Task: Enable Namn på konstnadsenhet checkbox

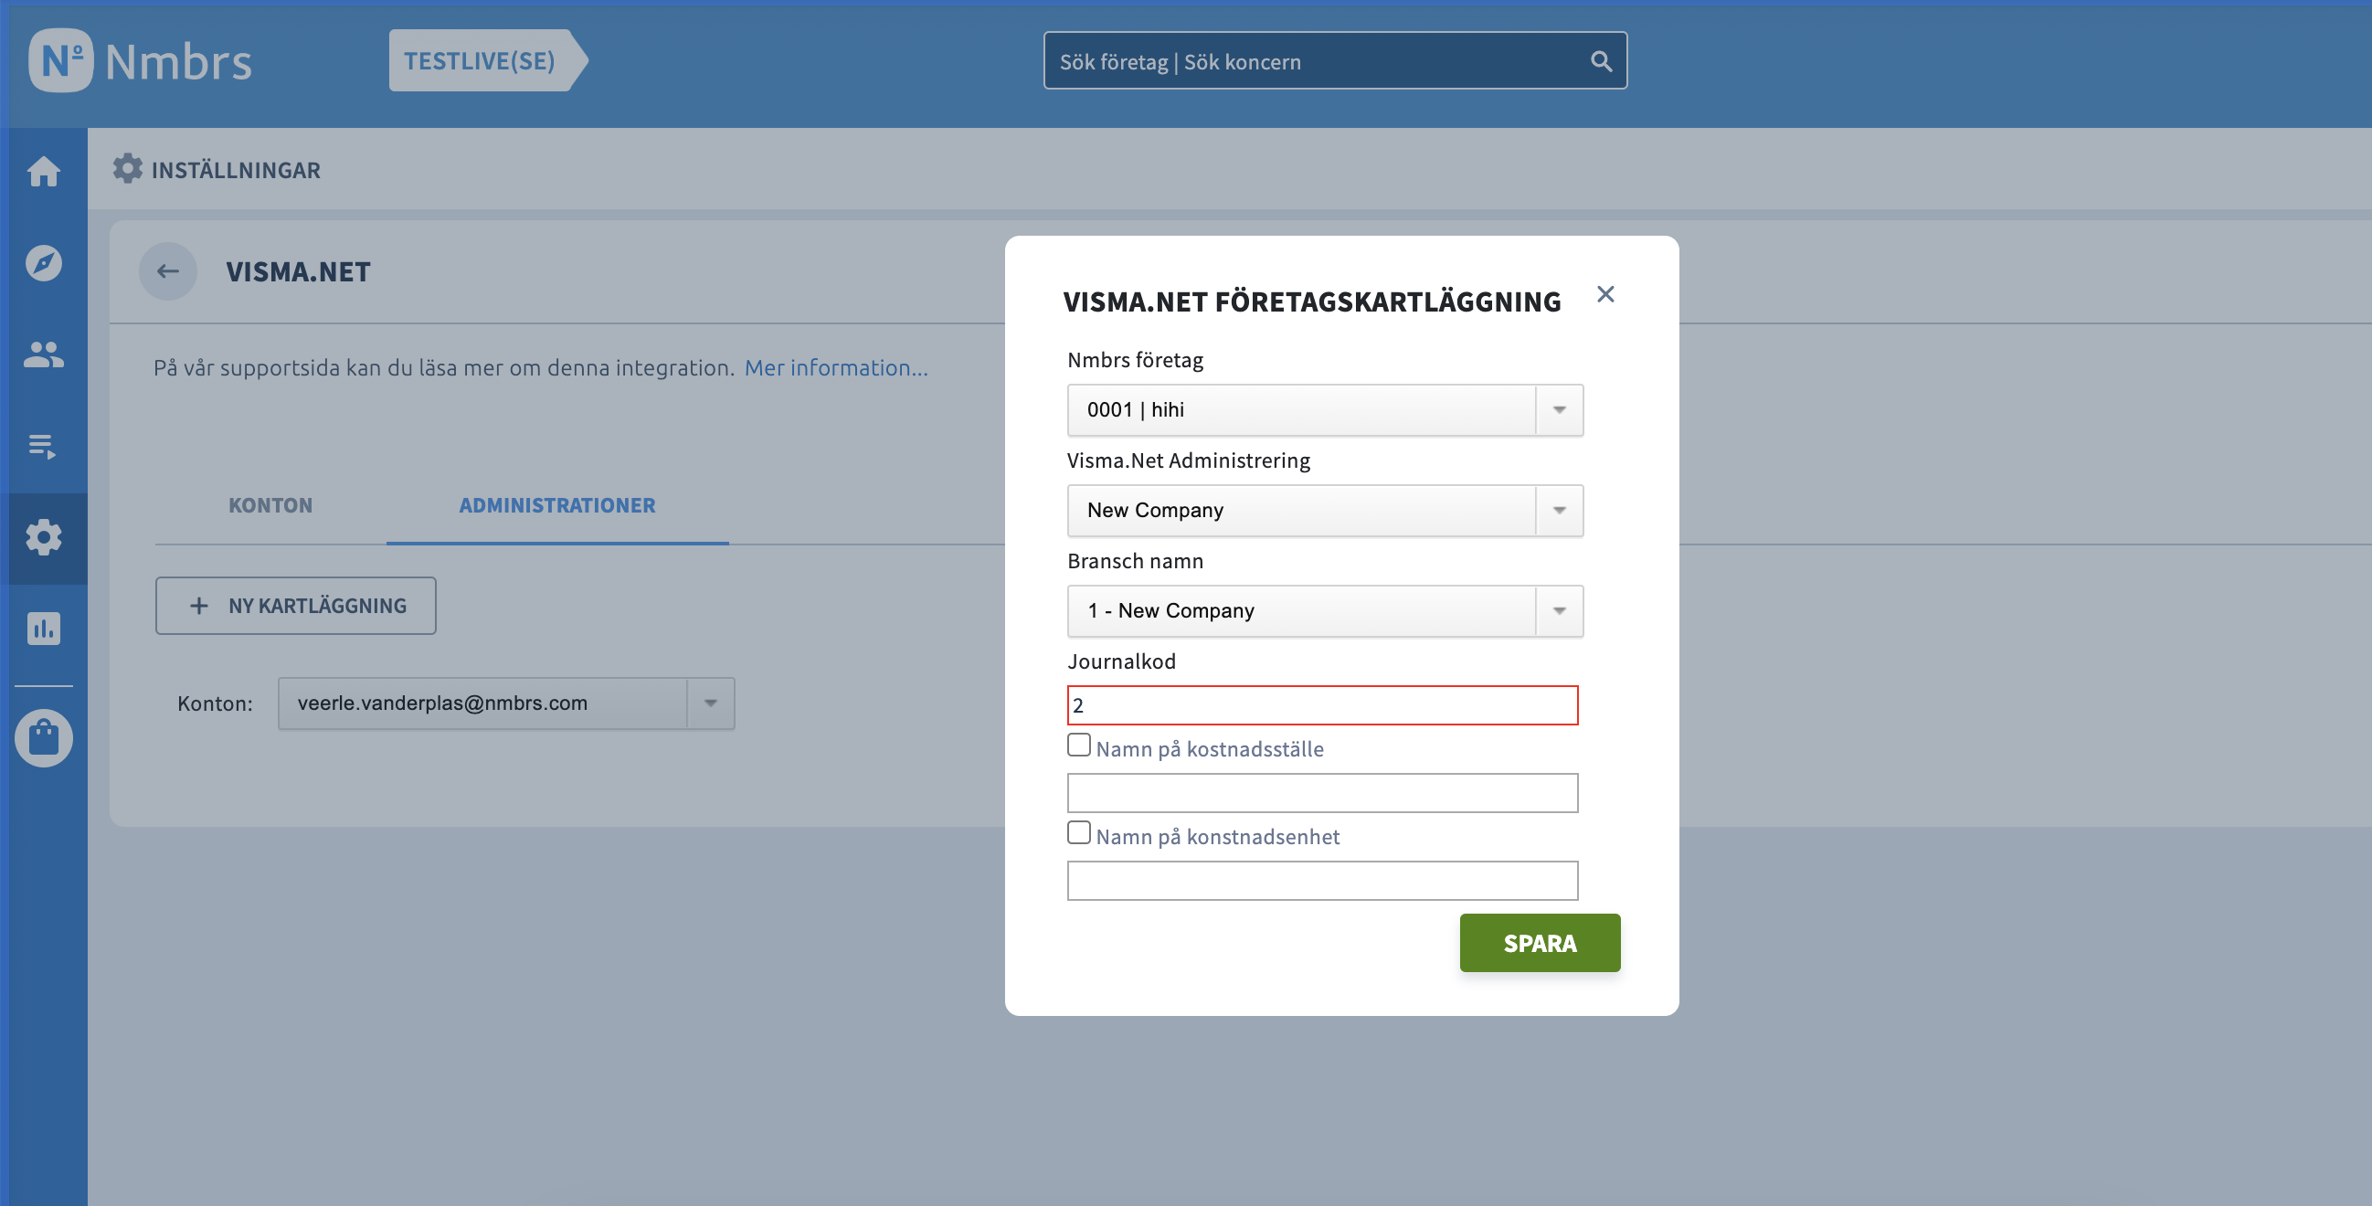Action: [1078, 832]
